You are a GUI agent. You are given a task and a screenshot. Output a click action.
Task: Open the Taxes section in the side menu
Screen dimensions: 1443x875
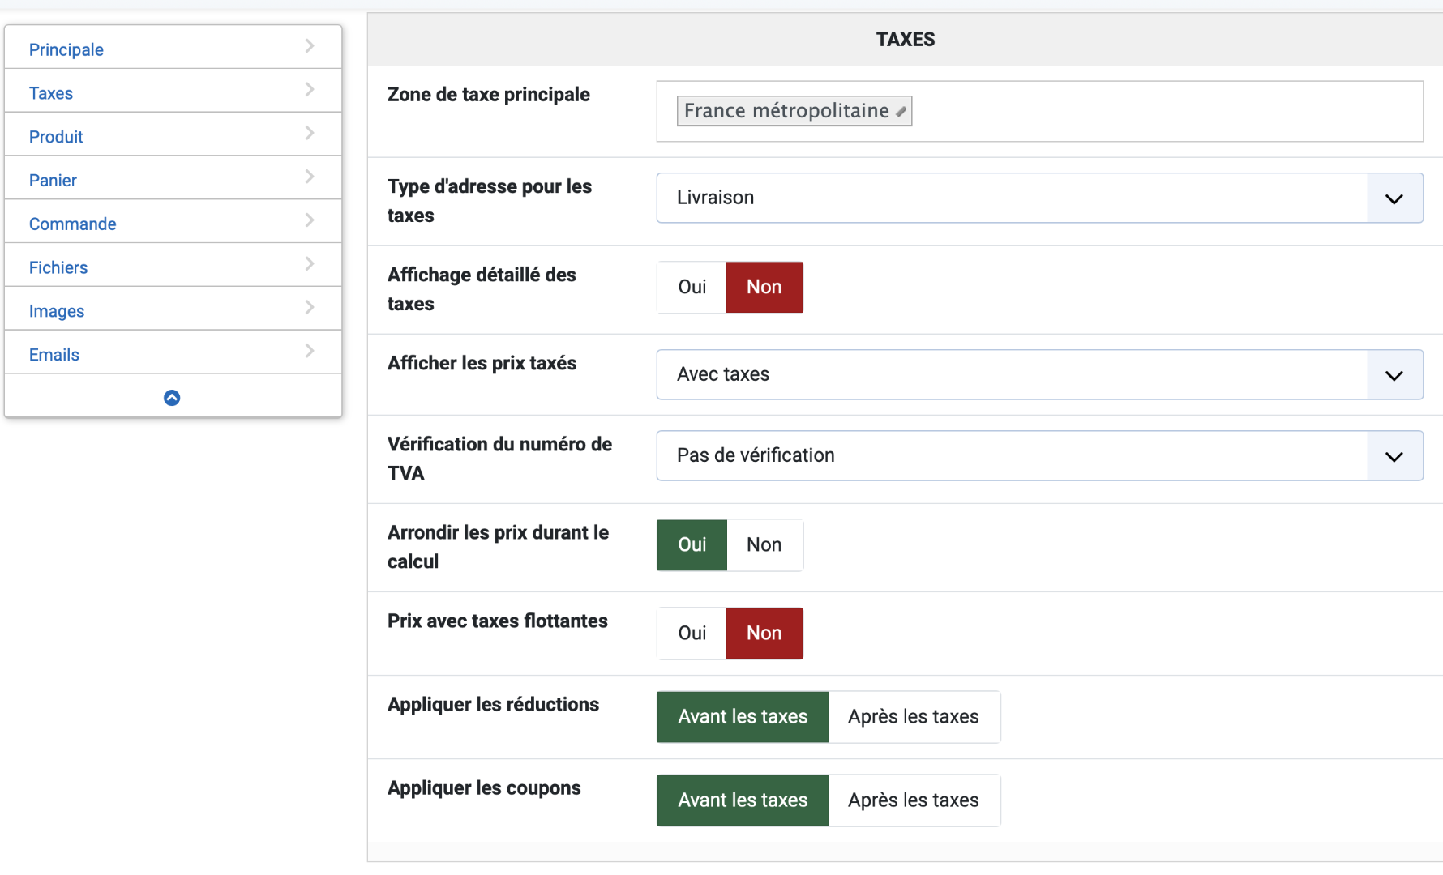(51, 93)
